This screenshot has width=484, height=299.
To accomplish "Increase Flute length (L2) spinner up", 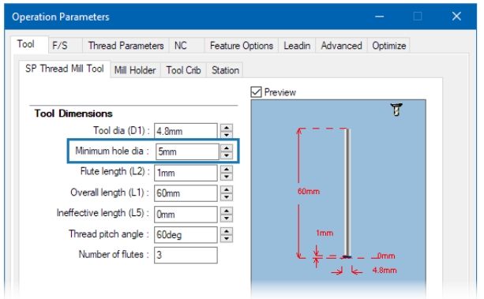I will [227, 170].
